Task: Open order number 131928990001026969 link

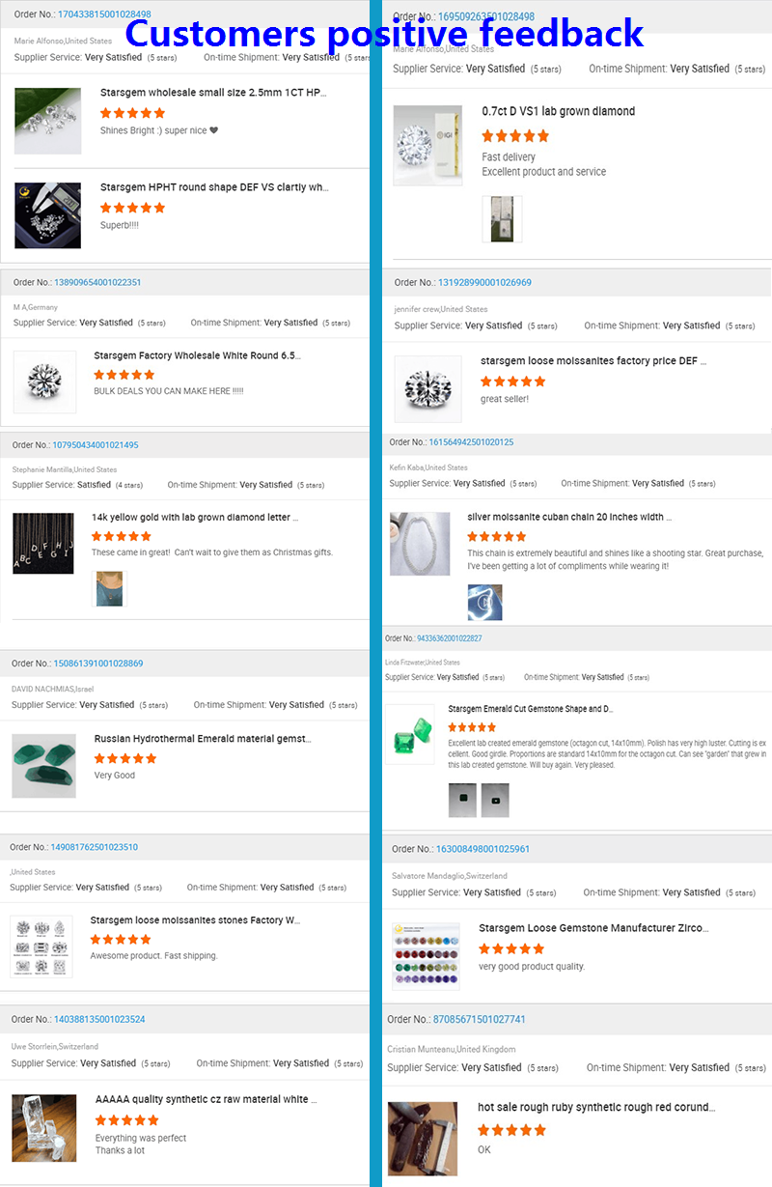Action: 484,283
